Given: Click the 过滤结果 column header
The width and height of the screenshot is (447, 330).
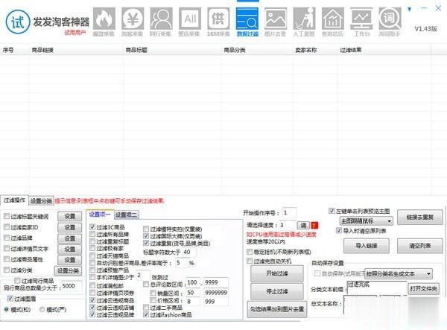Looking at the screenshot, I should click(351, 50).
